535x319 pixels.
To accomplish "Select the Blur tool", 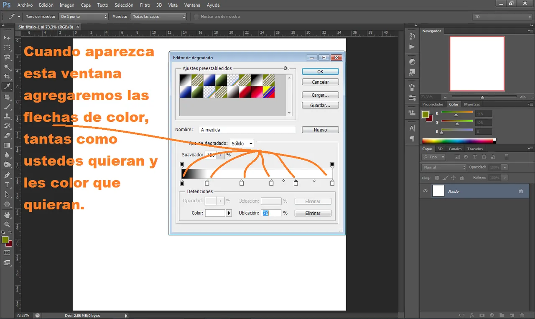I will point(7,155).
